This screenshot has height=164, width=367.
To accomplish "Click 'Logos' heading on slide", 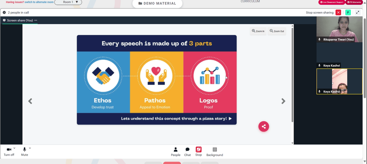I will coord(208,100).
